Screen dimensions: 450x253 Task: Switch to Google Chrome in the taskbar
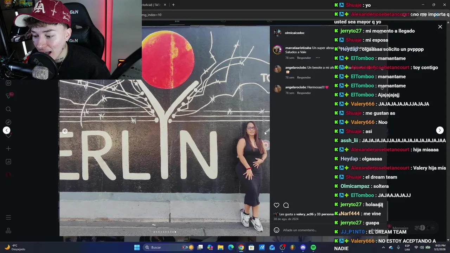point(241,247)
